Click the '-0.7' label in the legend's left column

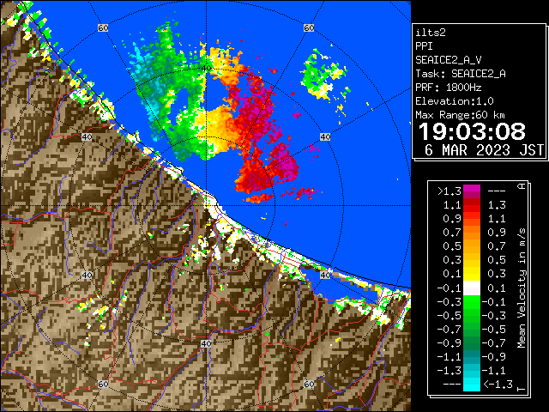click(x=449, y=330)
